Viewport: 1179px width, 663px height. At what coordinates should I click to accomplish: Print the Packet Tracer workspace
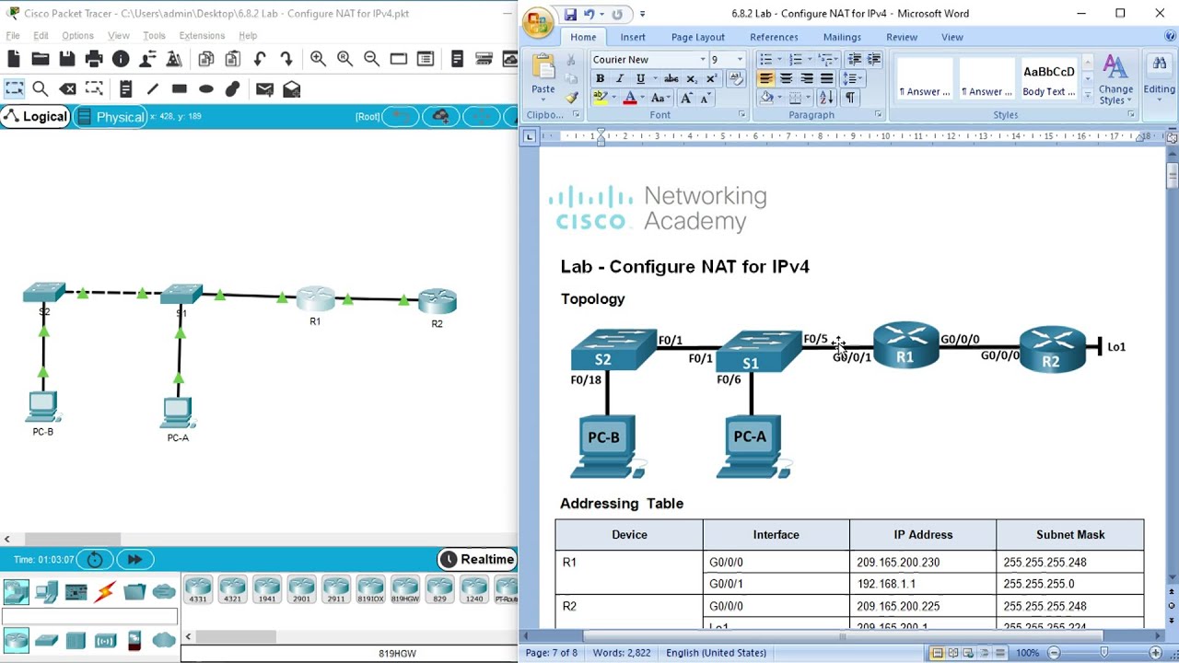point(93,59)
